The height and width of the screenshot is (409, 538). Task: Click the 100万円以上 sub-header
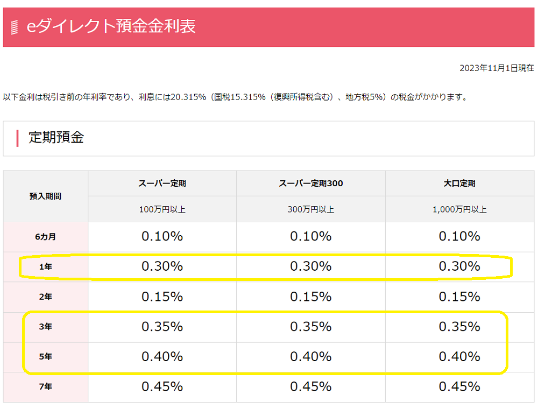click(x=162, y=209)
